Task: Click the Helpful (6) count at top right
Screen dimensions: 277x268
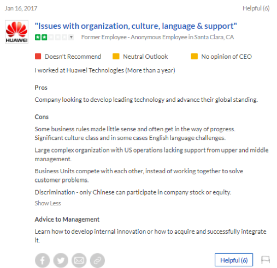Action: click(256, 8)
